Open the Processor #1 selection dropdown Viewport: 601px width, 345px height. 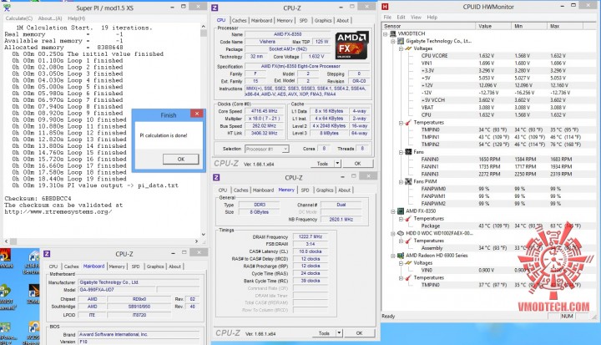pyautogui.click(x=285, y=149)
